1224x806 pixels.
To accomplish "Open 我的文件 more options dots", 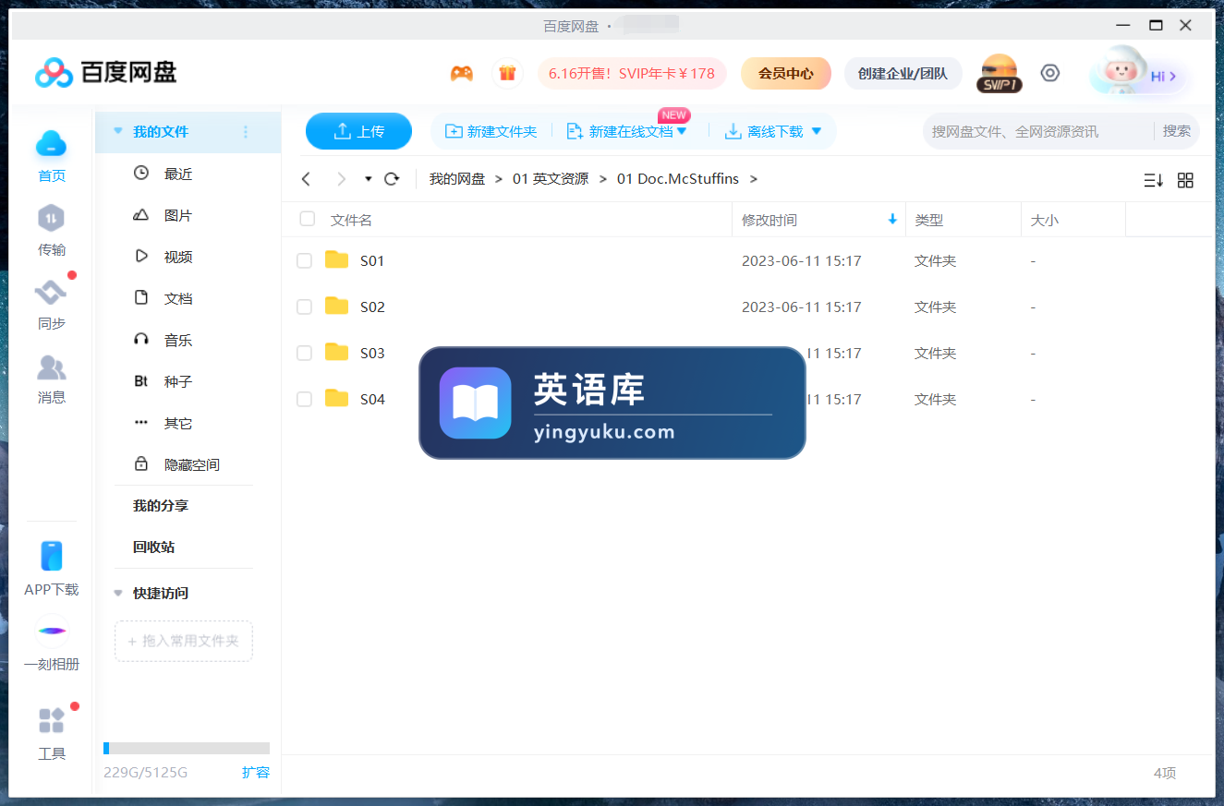I will (x=246, y=132).
